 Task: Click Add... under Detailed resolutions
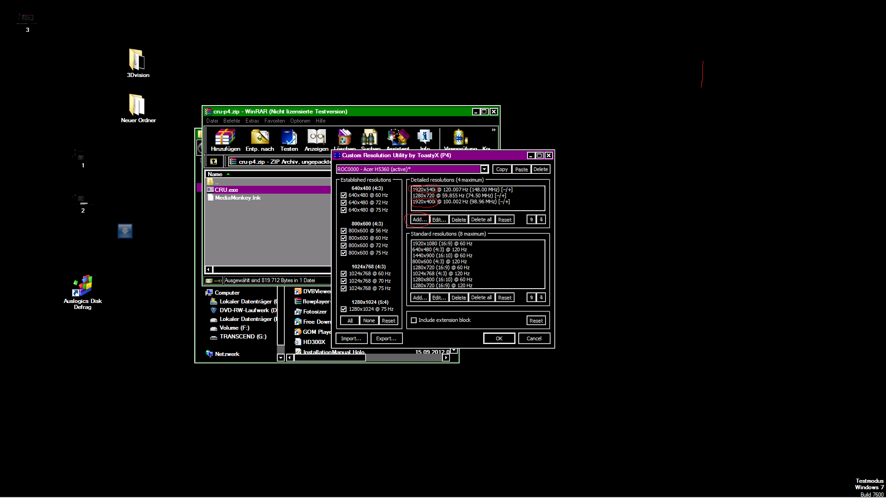tap(419, 220)
